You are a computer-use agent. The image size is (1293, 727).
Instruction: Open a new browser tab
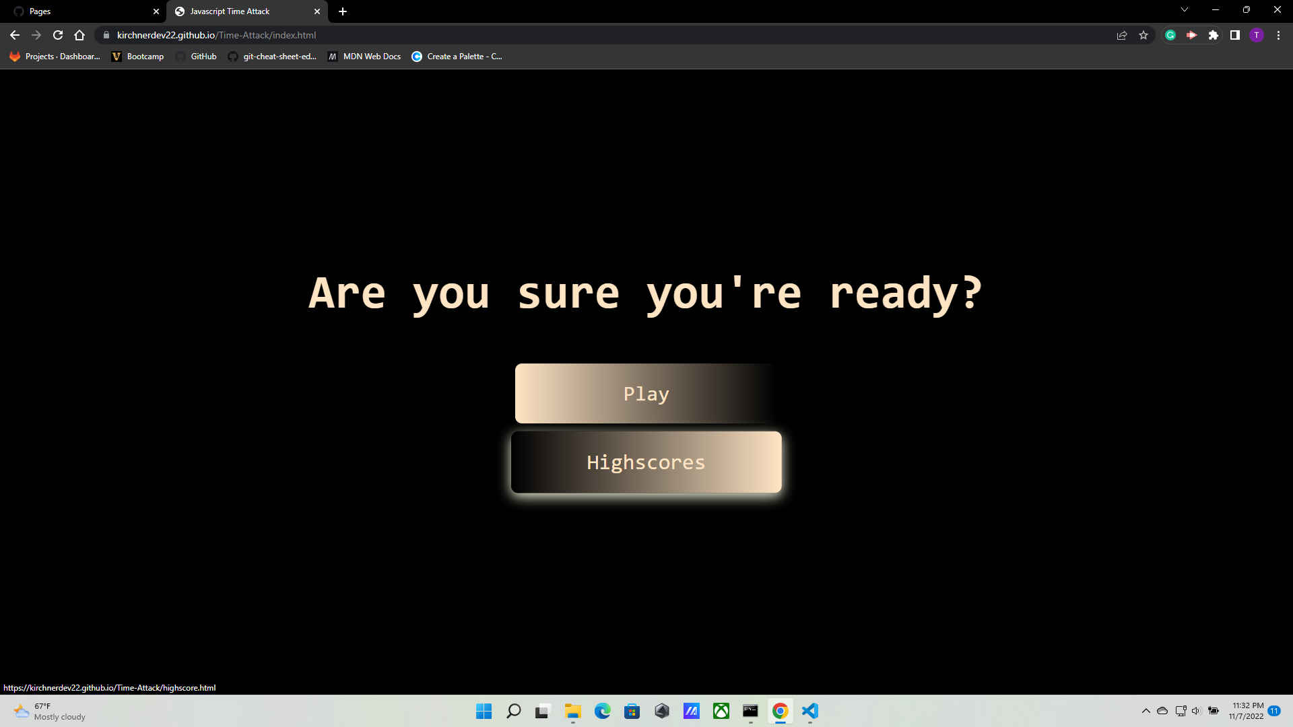coord(343,11)
